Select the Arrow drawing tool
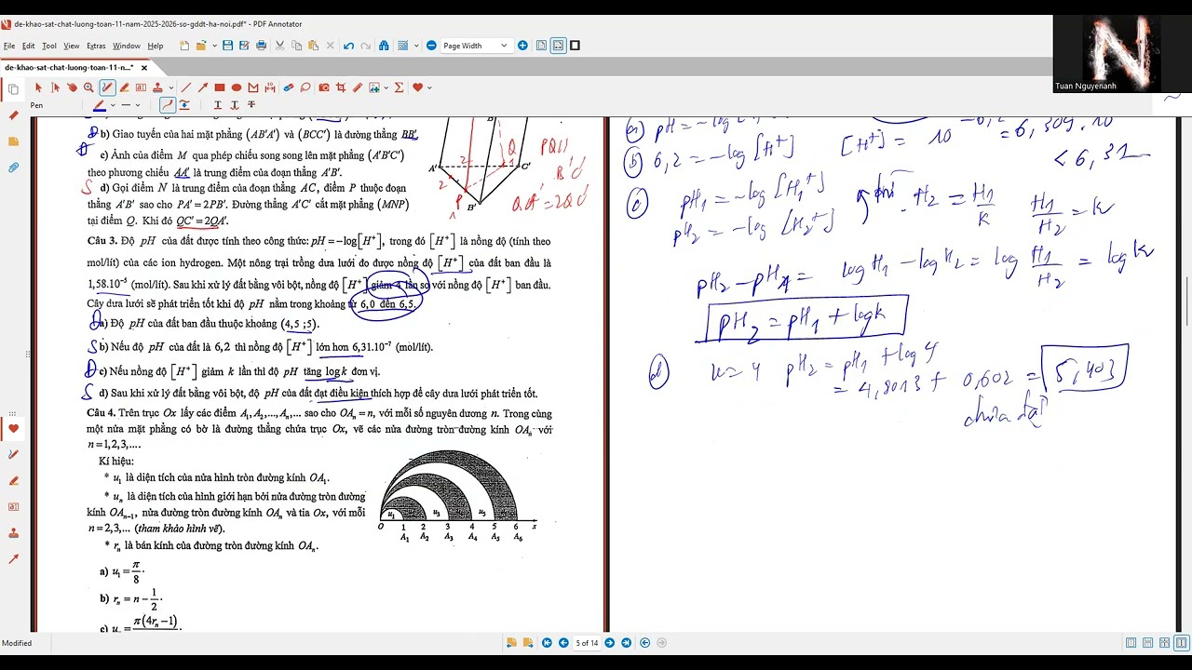The height and width of the screenshot is (670, 1192). (x=203, y=87)
